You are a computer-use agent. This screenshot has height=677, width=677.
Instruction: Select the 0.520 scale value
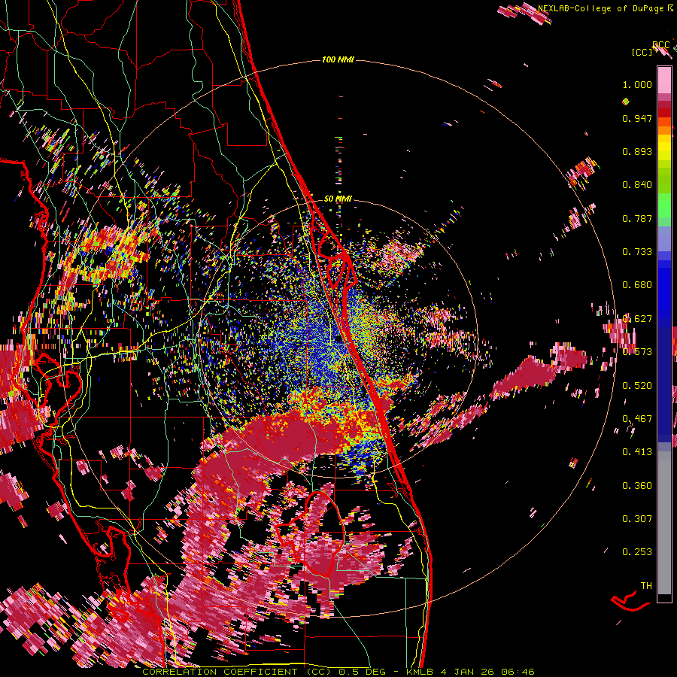point(637,386)
